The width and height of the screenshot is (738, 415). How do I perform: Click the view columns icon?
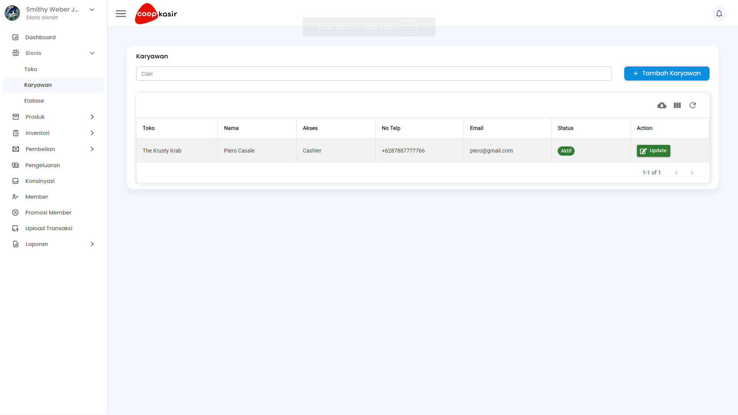click(x=677, y=105)
